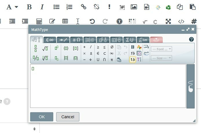The image size is (201, 133).
Task: Click the unlink icon
Action: click(x=96, y=7)
